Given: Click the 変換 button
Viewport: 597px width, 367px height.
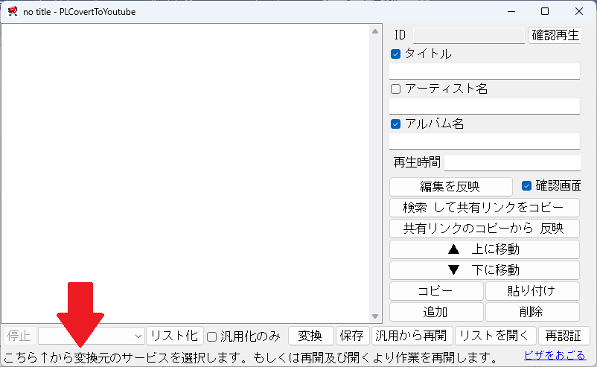Looking at the screenshot, I should click(x=310, y=336).
